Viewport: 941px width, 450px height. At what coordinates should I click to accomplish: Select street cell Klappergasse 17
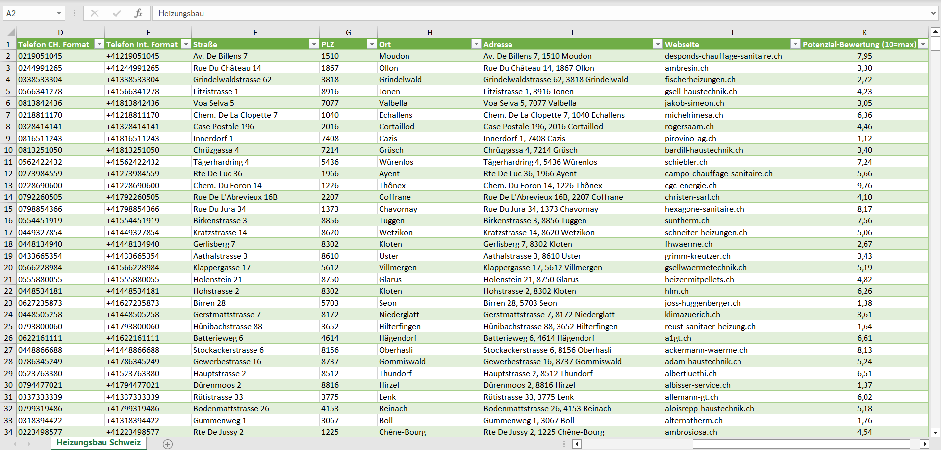coord(255,267)
